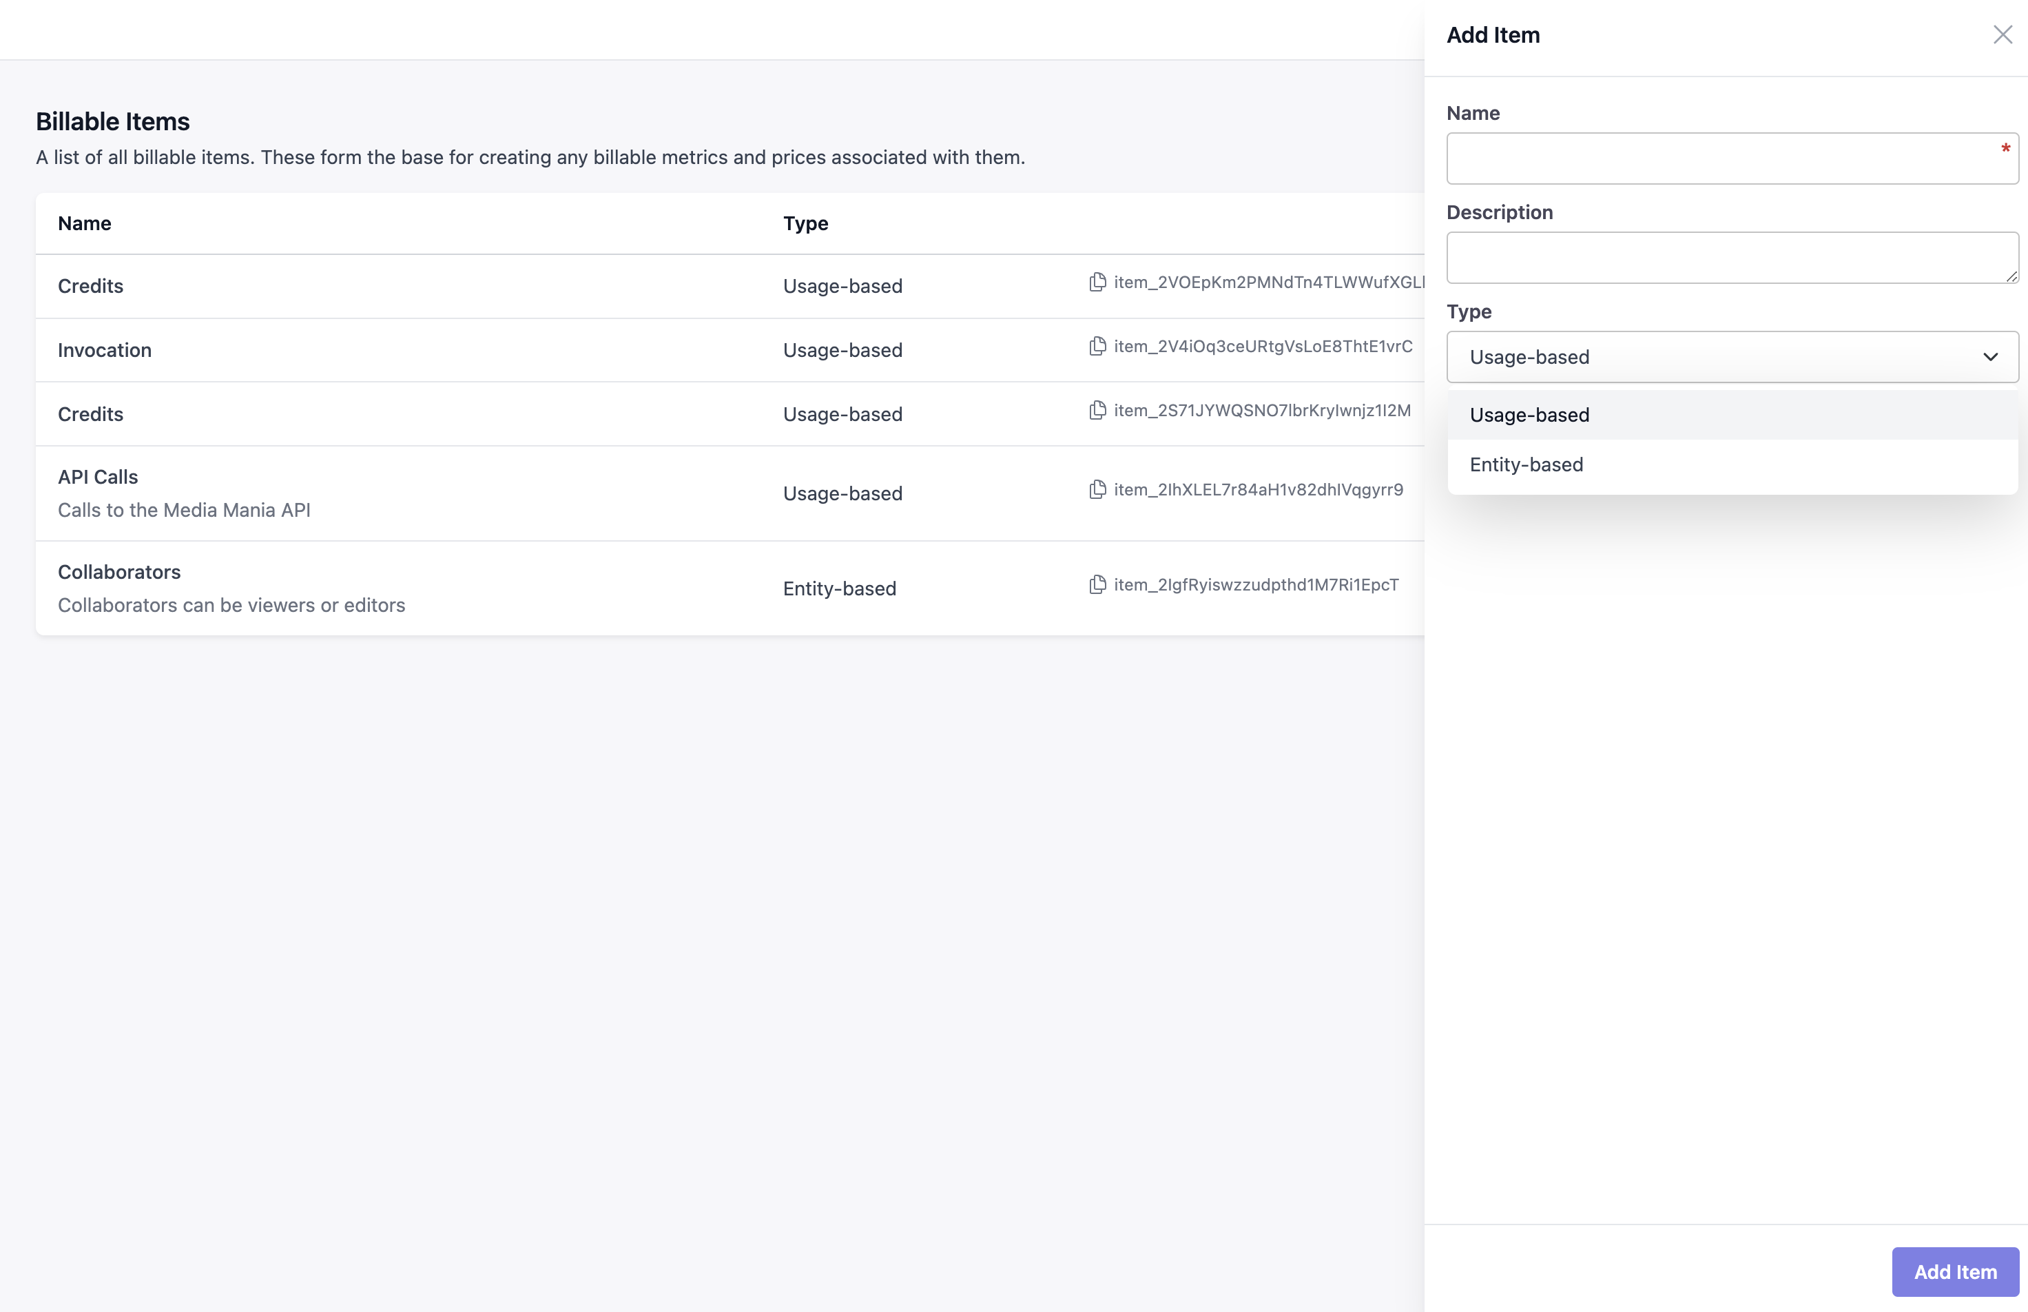Select Usage-based option in dropdown list
The image size is (2028, 1312).
(1529, 415)
